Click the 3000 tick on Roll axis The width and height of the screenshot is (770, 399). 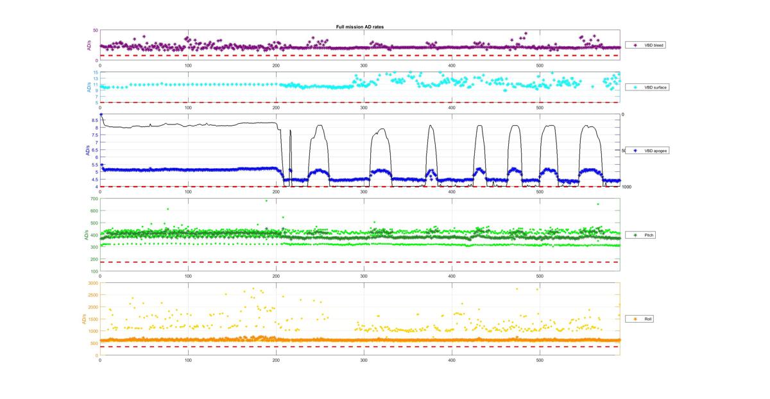coord(93,283)
